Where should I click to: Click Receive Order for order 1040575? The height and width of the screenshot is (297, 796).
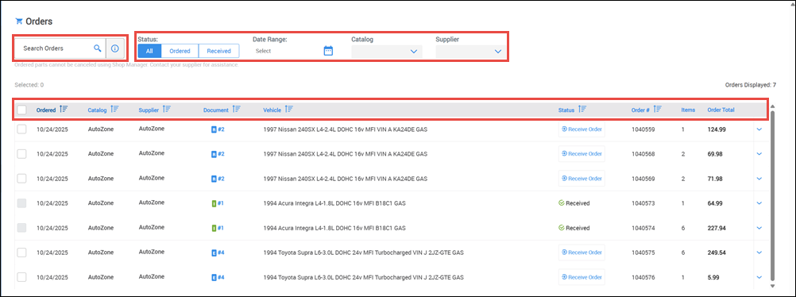(582, 253)
